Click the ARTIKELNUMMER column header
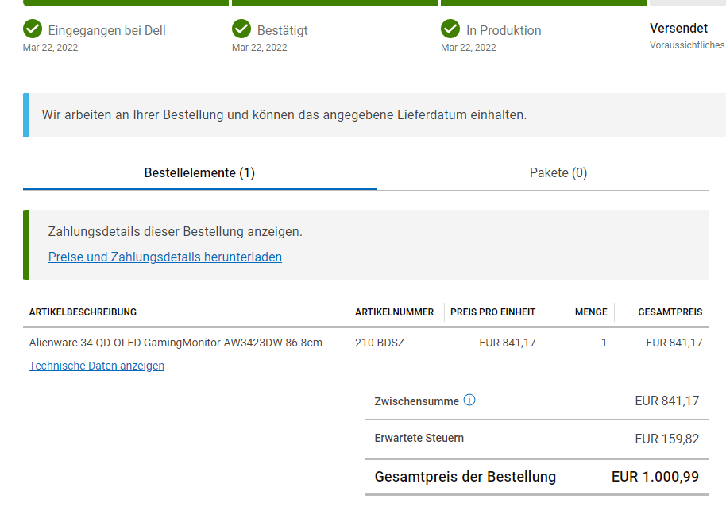Screen dimensions: 726x507 (x=395, y=312)
